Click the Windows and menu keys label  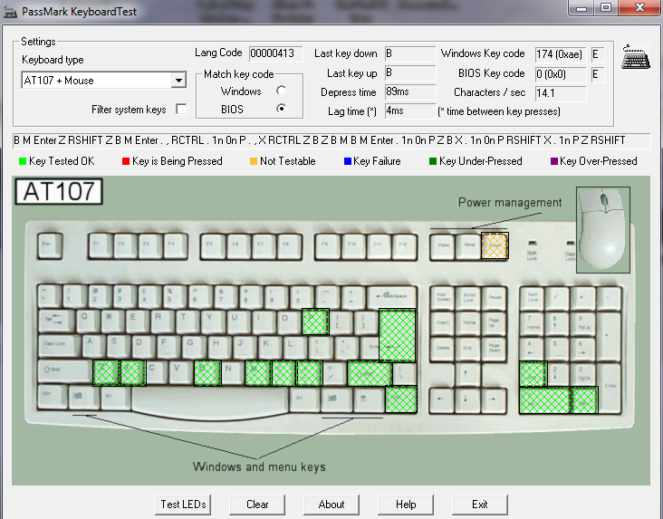click(x=259, y=467)
